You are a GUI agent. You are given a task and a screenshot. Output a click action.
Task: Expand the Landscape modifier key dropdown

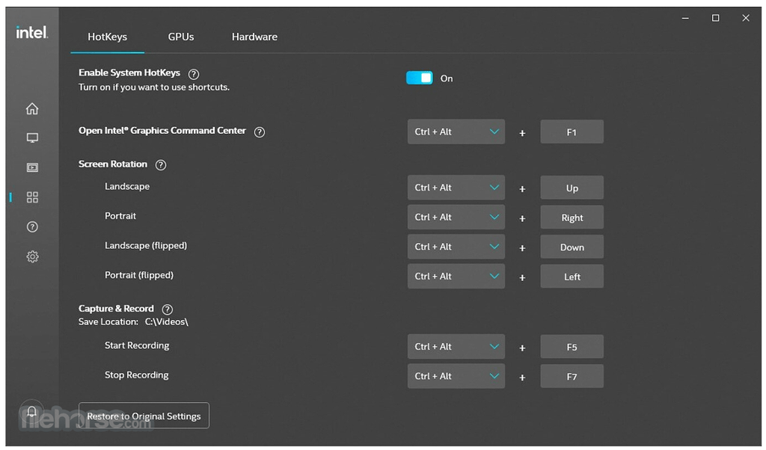tap(456, 188)
